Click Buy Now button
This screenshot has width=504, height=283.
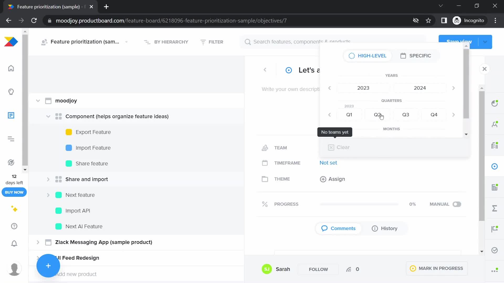14,192
